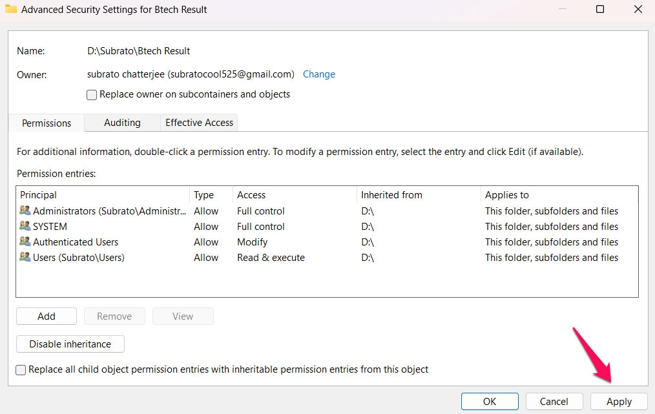Click the Change owner link
The height and width of the screenshot is (414, 655).
(318, 74)
